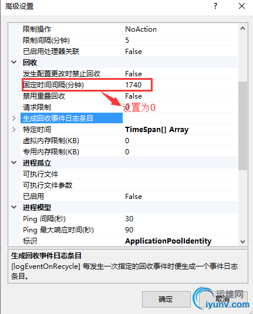Collapse the 进程模型 section
Viewport: 253px width, 314px height.
tap(14, 207)
